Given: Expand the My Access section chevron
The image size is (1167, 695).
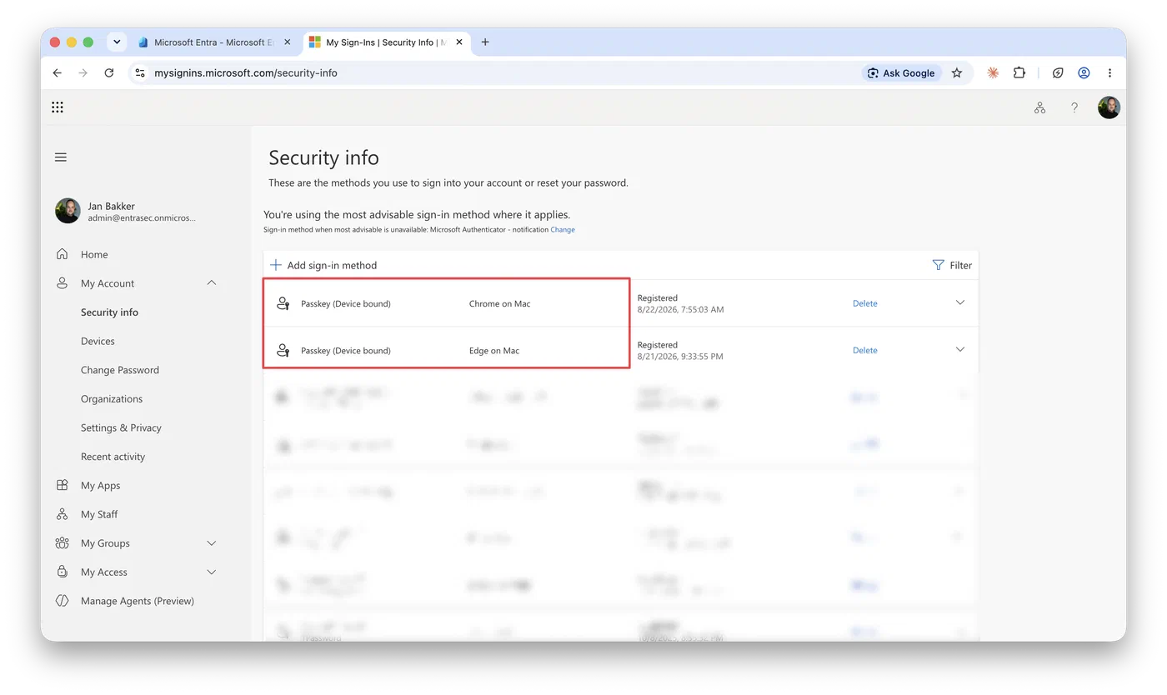Looking at the screenshot, I should click(212, 572).
